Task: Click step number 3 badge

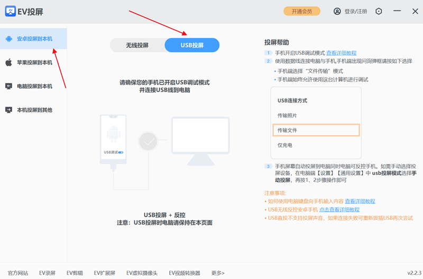Action: [x=268, y=166]
